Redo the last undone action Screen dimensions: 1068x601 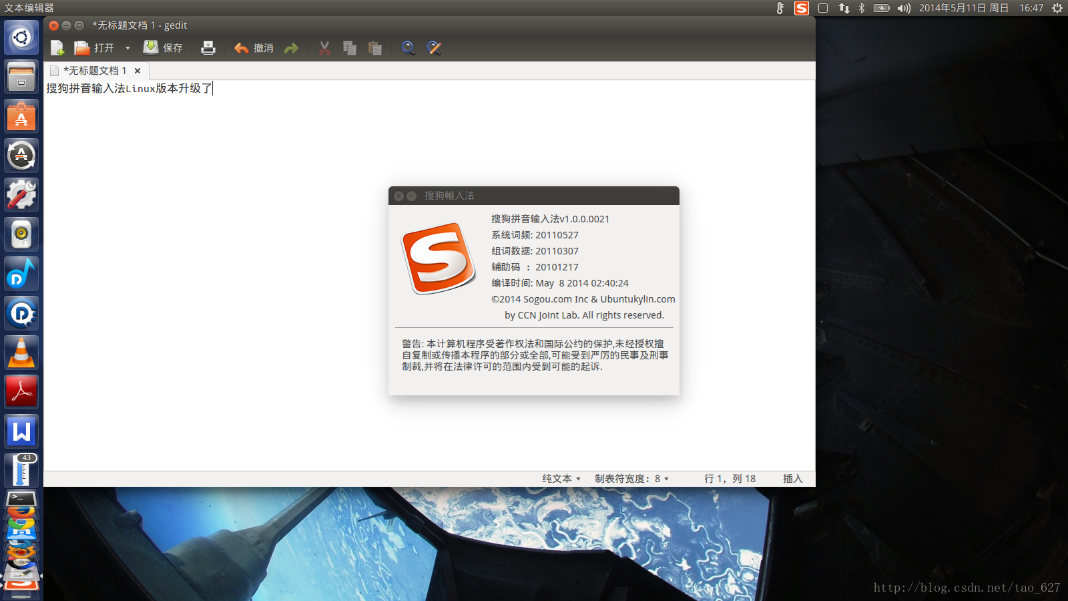pyautogui.click(x=291, y=48)
